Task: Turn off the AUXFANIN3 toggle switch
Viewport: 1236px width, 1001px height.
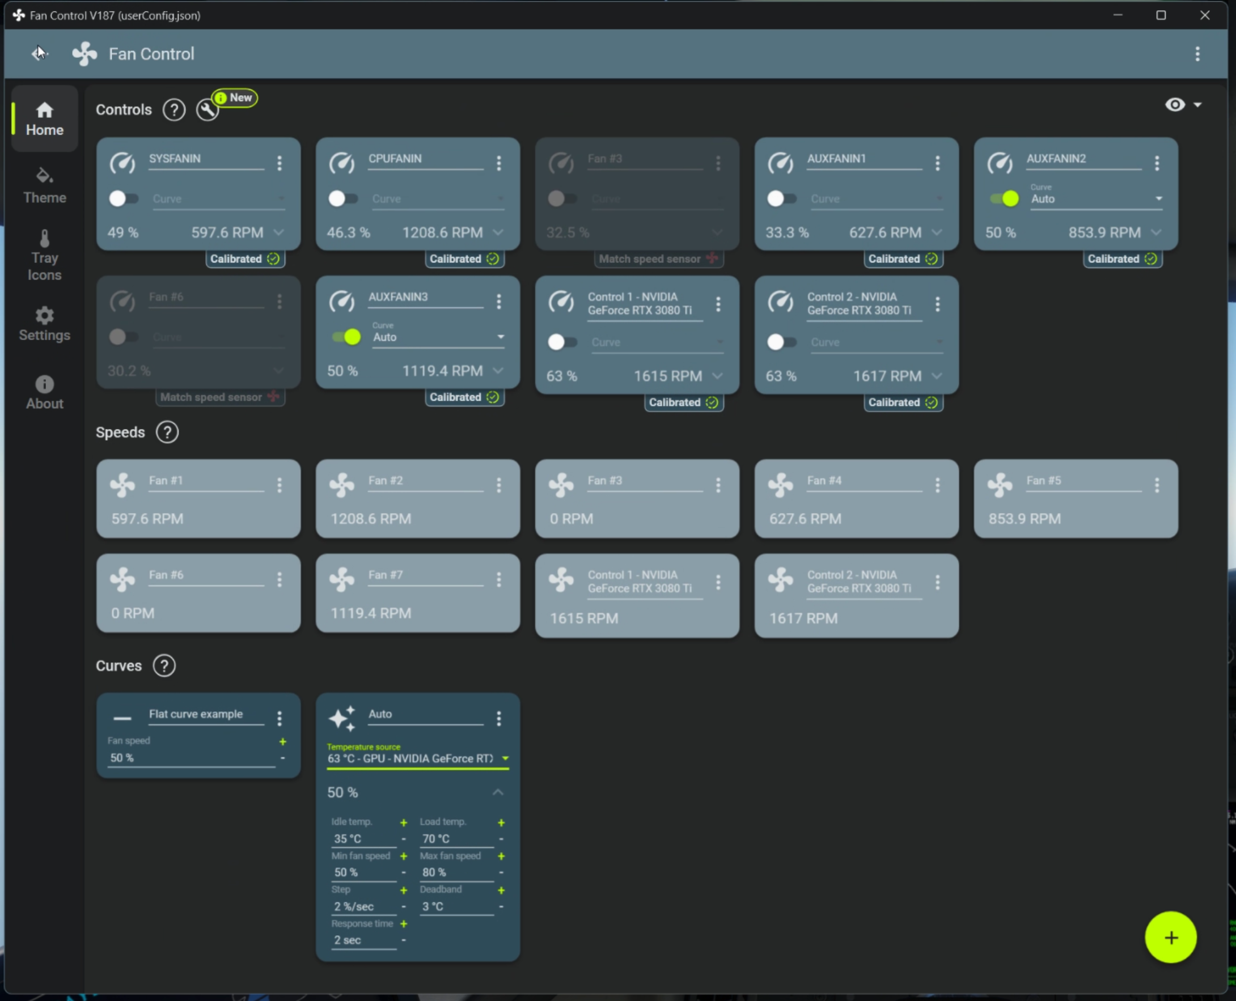Action: pyautogui.click(x=346, y=337)
